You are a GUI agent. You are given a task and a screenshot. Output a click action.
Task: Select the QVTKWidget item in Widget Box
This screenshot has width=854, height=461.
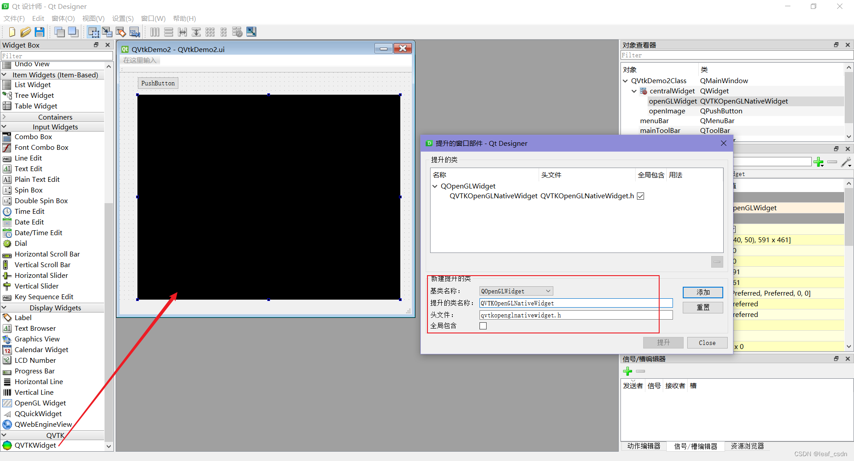(x=35, y=445)
